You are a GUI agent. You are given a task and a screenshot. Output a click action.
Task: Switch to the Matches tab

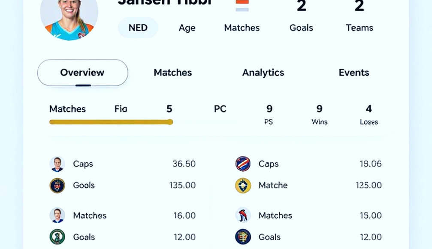[x=173, y=73]
